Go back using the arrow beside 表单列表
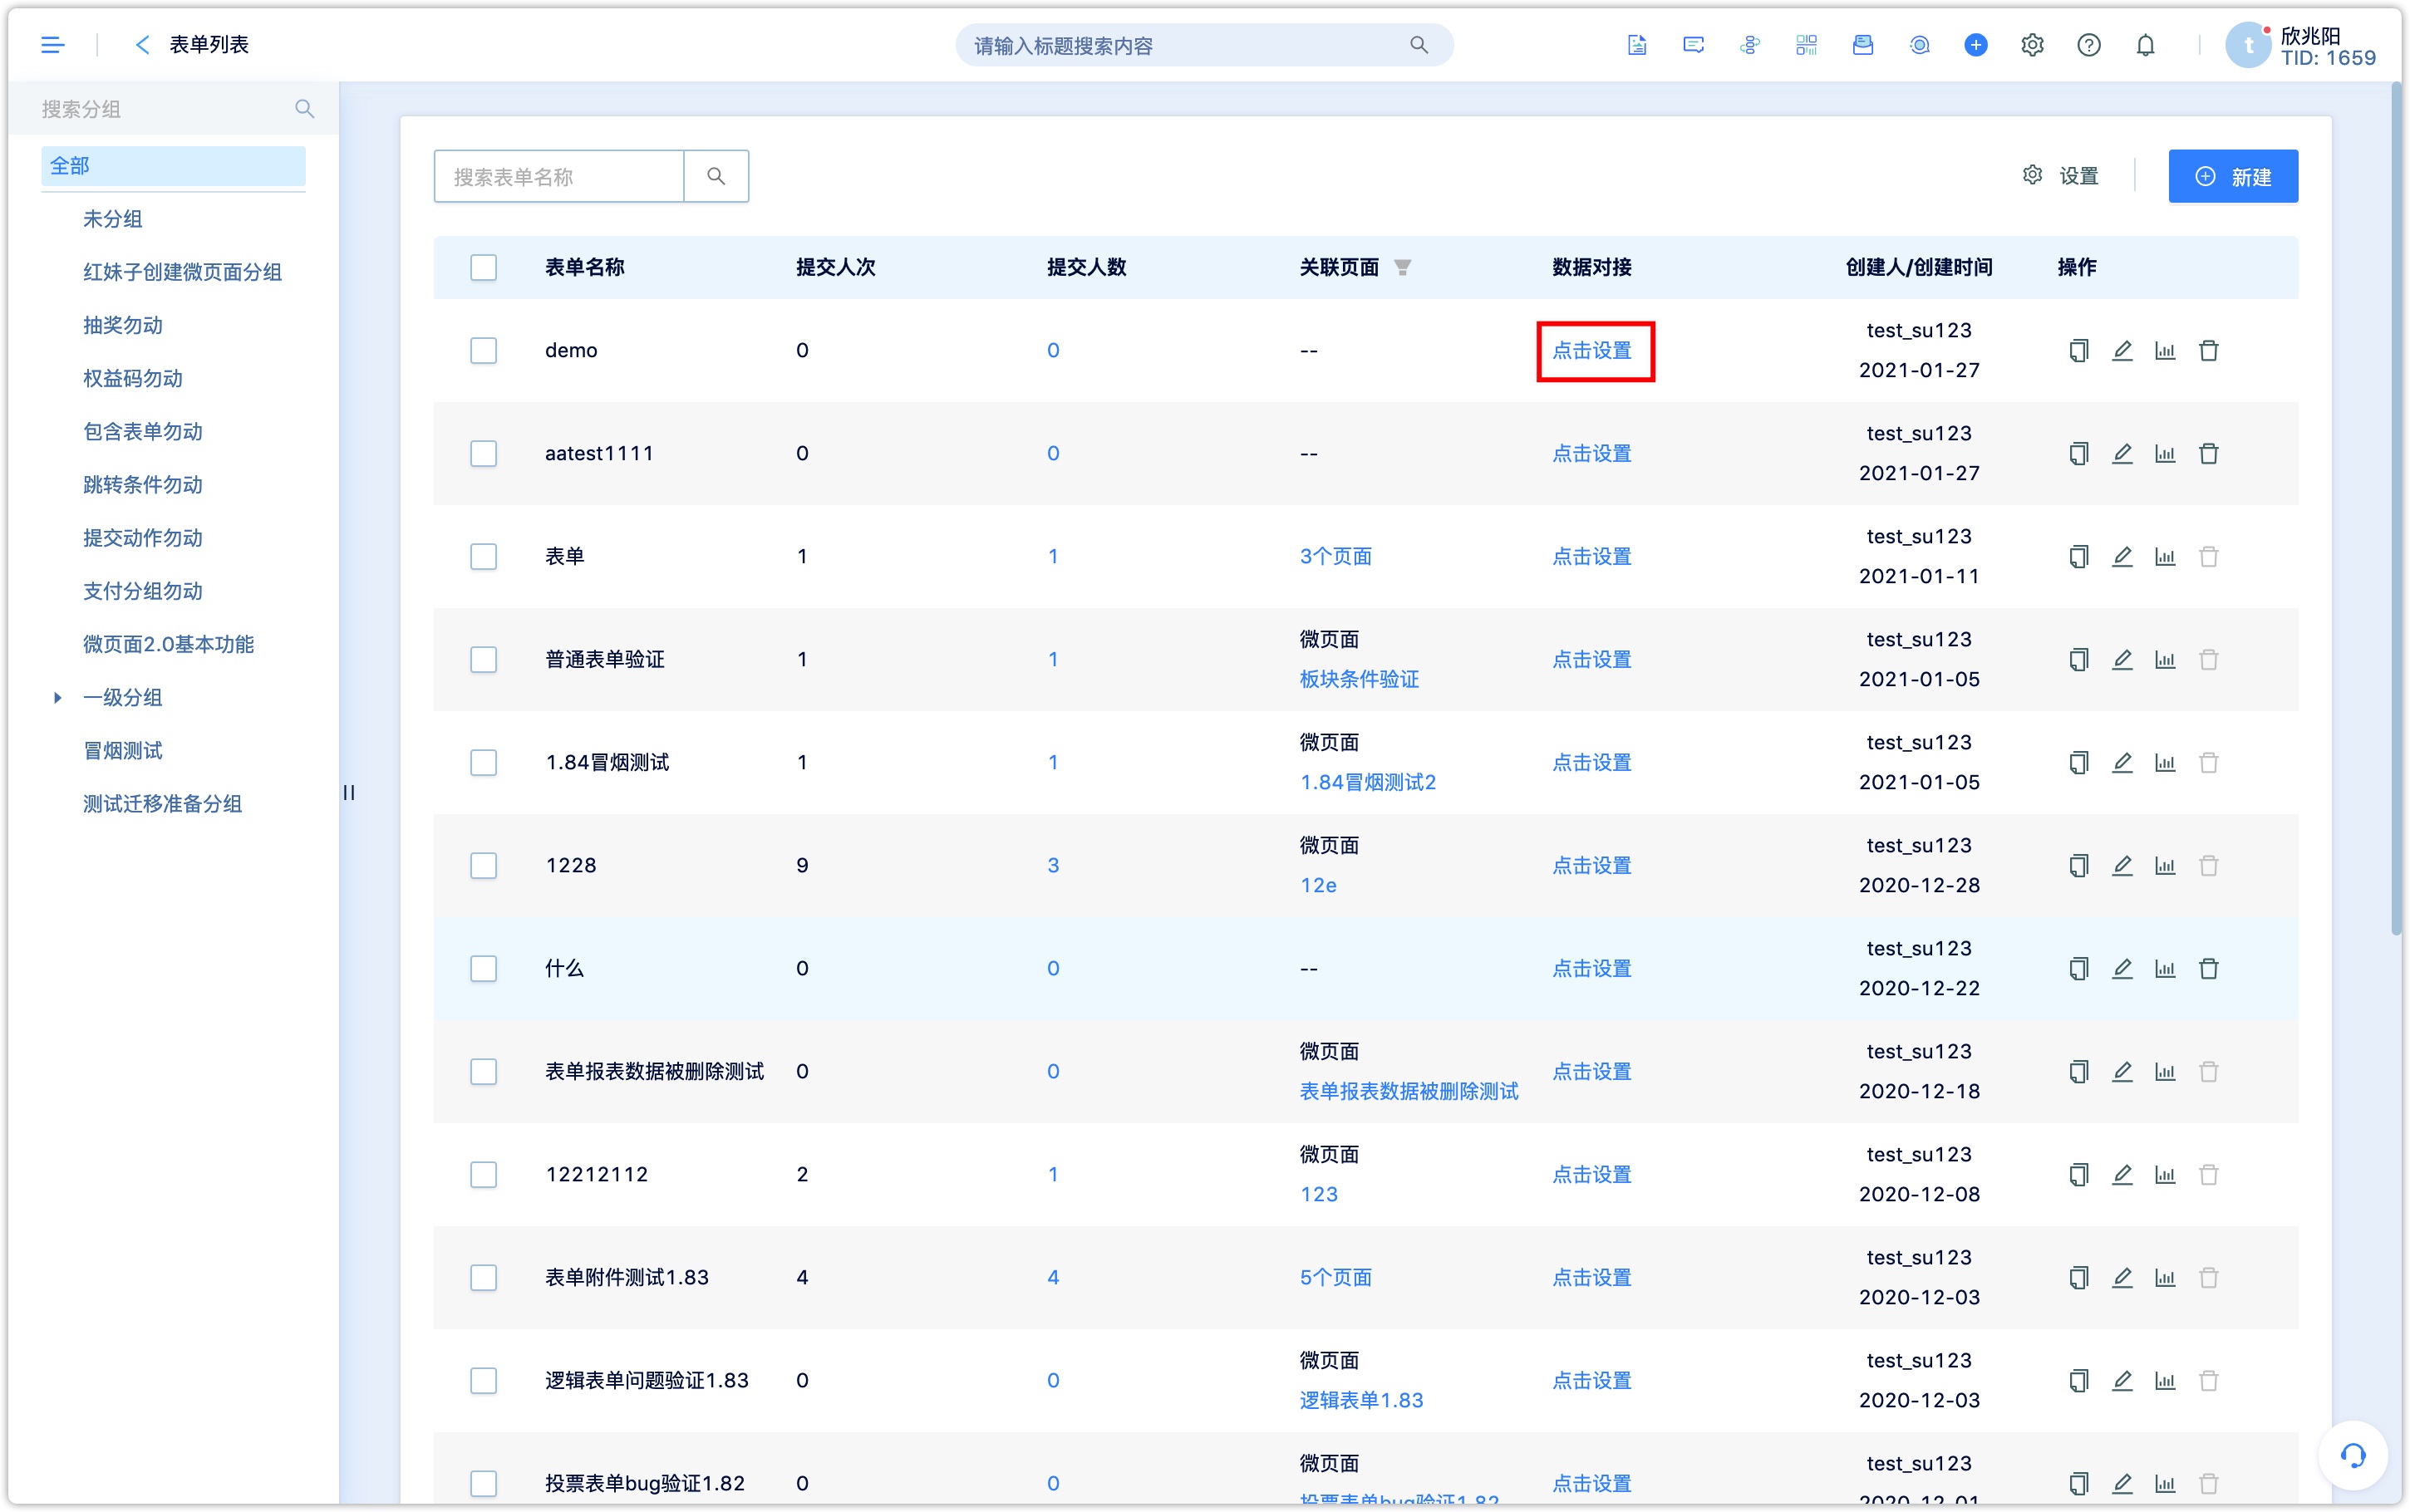Image resolution: width=2410 pixels, height=1512 pixels. [142, 45]
